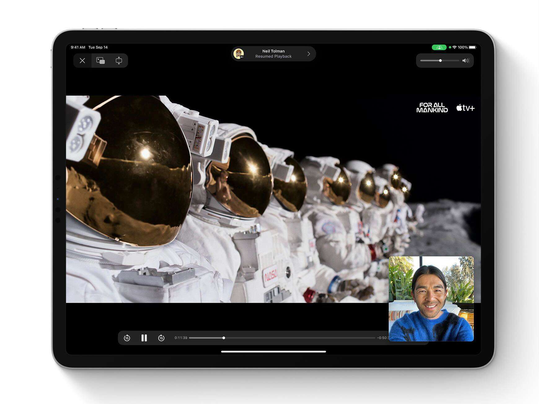Tap Neil Tolman's avatar in the banner

pyautogui.click(x=239, y=54)
